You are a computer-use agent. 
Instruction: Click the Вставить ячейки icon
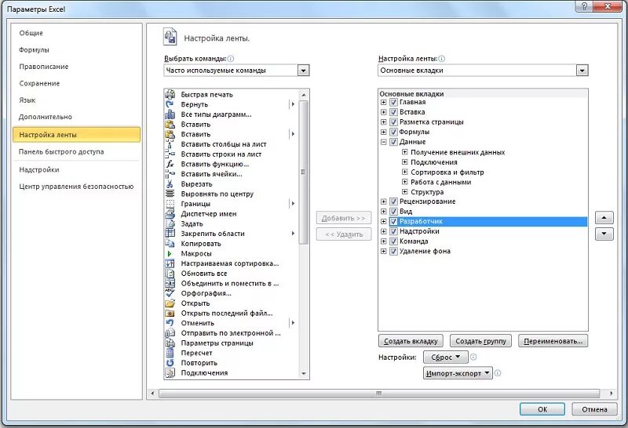click(x=170, y=174)
